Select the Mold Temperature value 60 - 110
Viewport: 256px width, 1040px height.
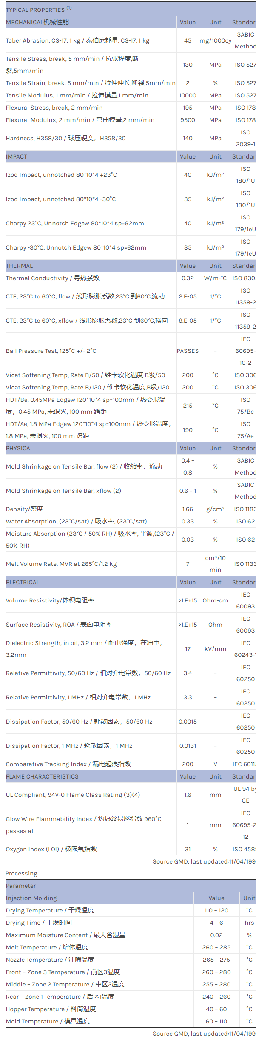pyautogui.click(x=216, y=1022)
